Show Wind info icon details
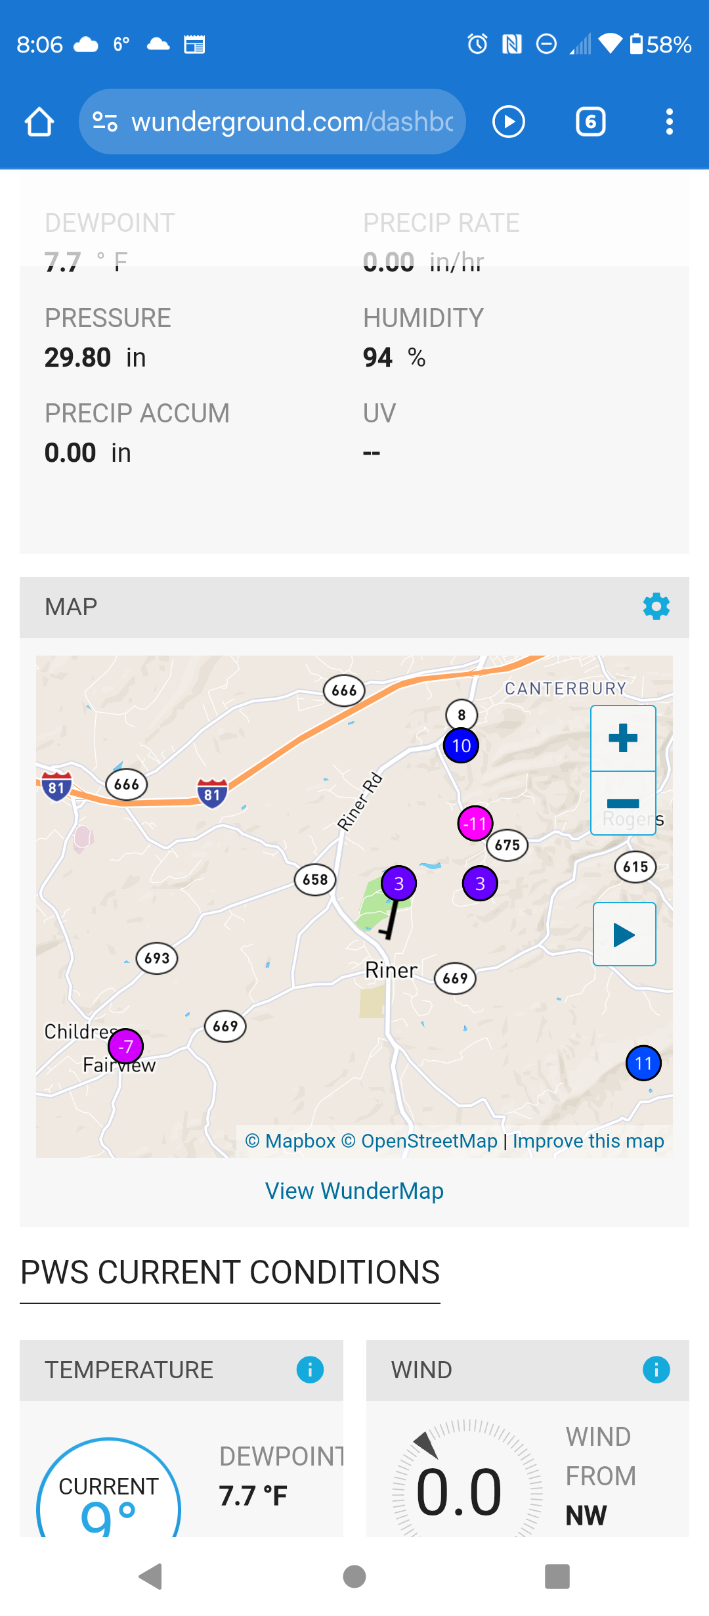This screenshot has width=709, height=1616. pyautogui.click(x=656, y=1370)
